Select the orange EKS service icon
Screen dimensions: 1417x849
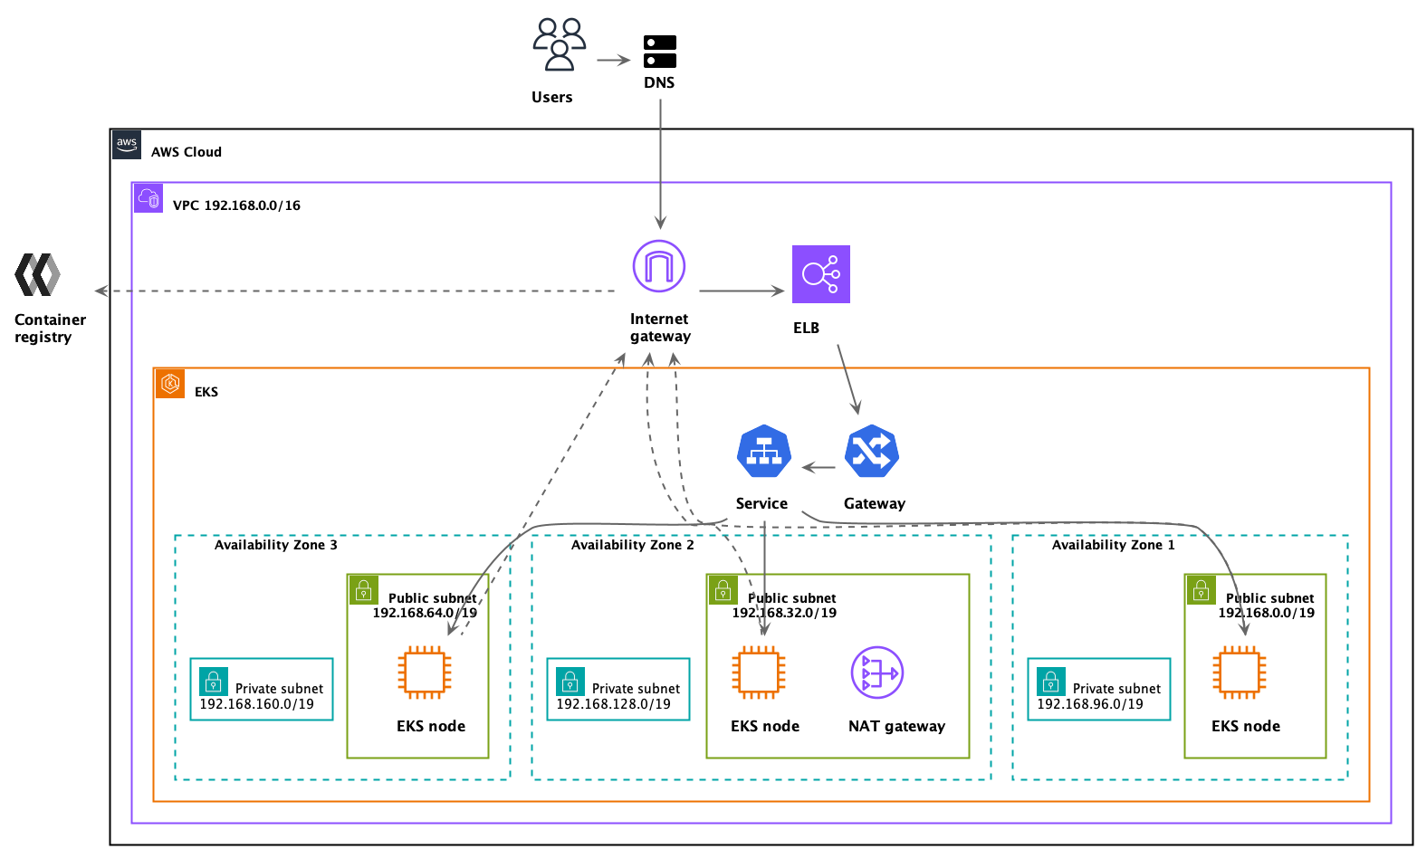tap(170, 384)
